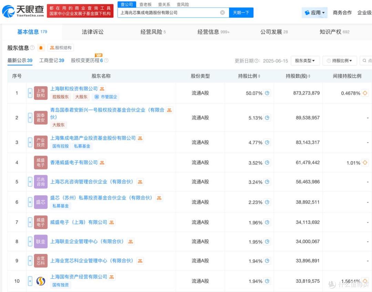Open the 股东类型 filter dropdown
372x292 pixels.
[x=305, y=61]
